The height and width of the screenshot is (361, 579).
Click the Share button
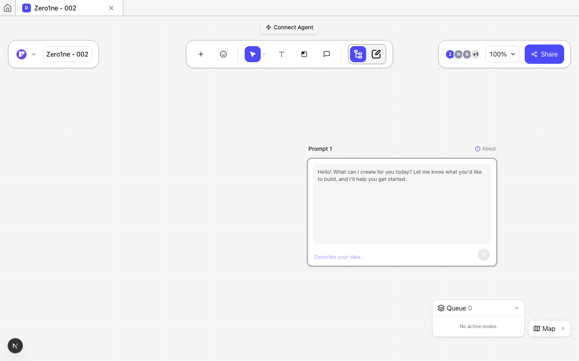click(544, 54)
